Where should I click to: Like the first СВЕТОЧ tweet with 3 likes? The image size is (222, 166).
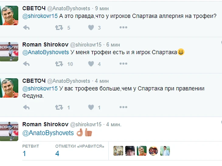tap(91, 27)
